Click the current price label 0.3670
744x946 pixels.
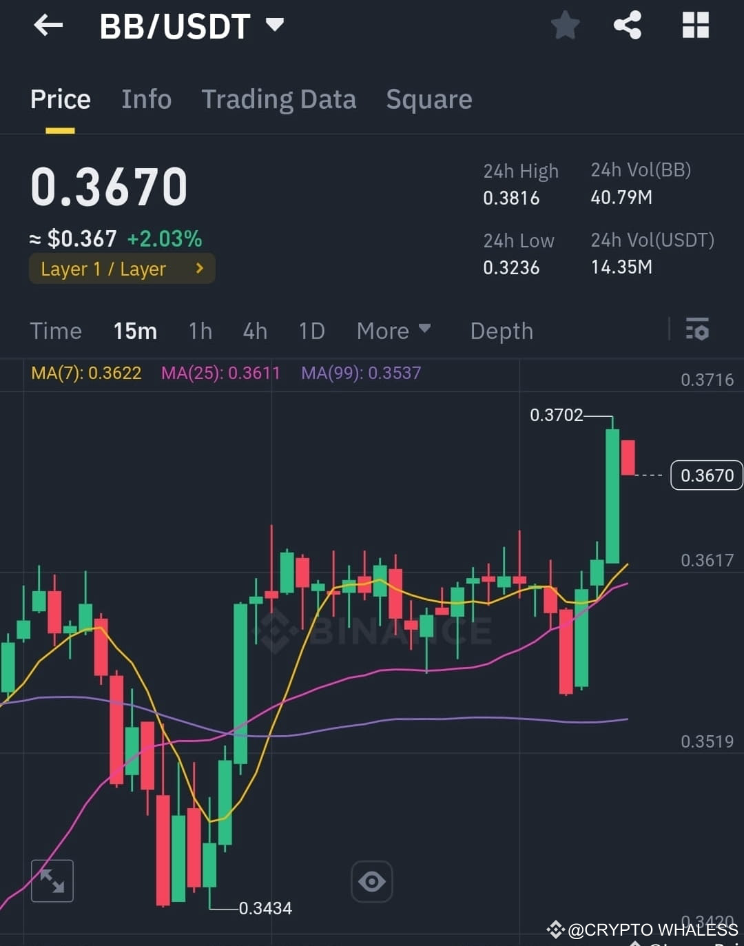[x=706, y=475]
